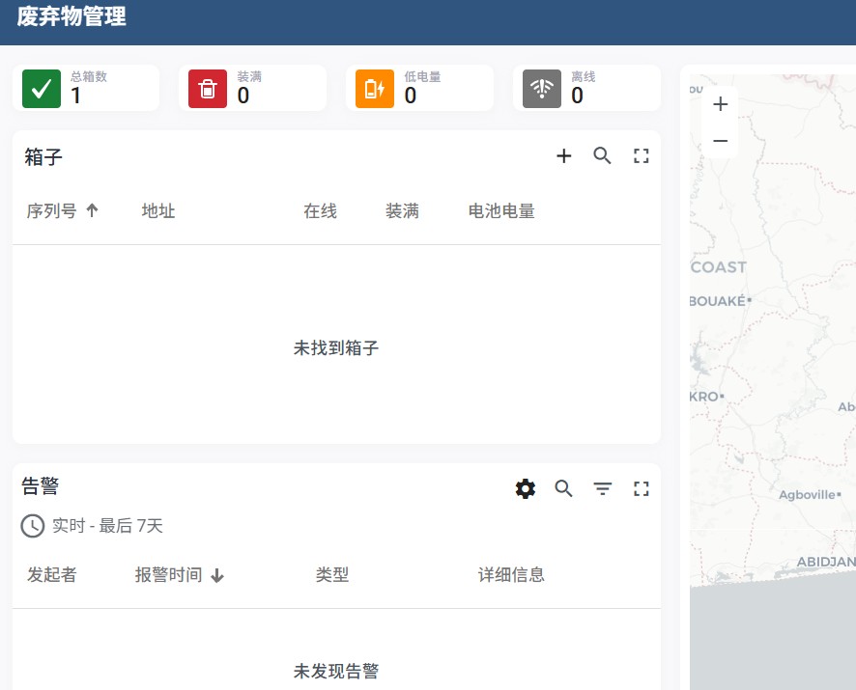Open the alarms filter icon

click(603, 489)
